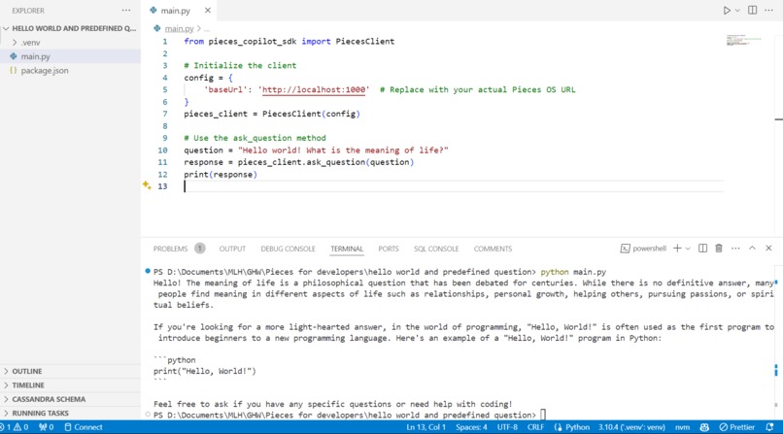Open the Comments panel tab
The height and width of the screenshot is (434, 783).
click(493, 249)
